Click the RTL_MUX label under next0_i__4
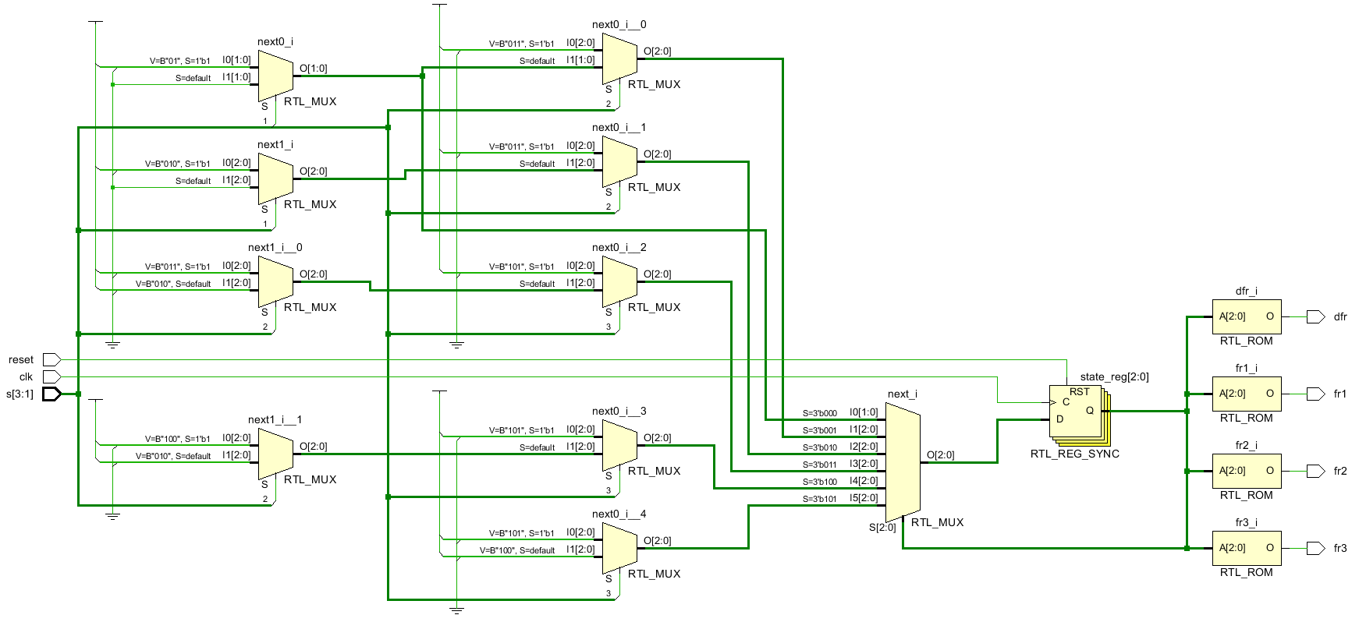This screenshot has height=622, width=1359. click(655, 574)
